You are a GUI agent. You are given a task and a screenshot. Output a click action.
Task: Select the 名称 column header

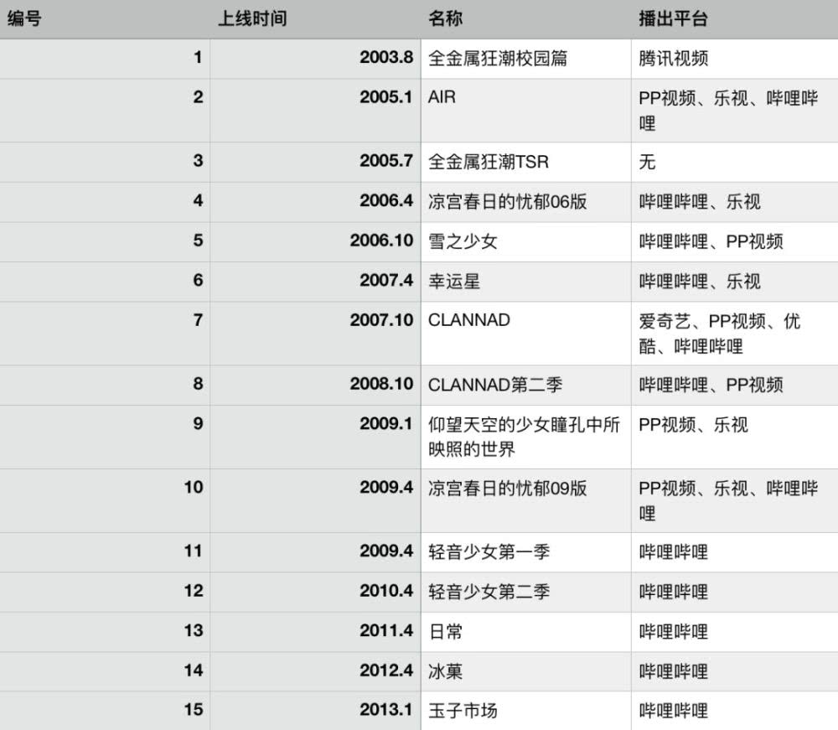(x=526, y=18)
